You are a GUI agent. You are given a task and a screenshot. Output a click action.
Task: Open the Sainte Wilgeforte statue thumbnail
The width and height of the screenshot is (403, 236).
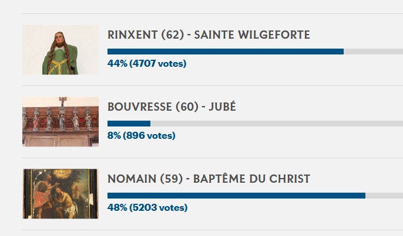pyautogui.click(x=61, y=50)
